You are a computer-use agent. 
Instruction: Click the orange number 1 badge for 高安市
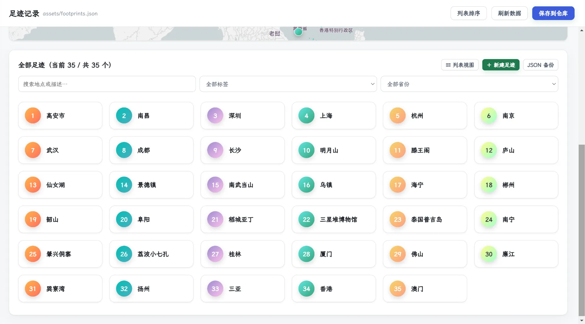click(x=33, y=116)
